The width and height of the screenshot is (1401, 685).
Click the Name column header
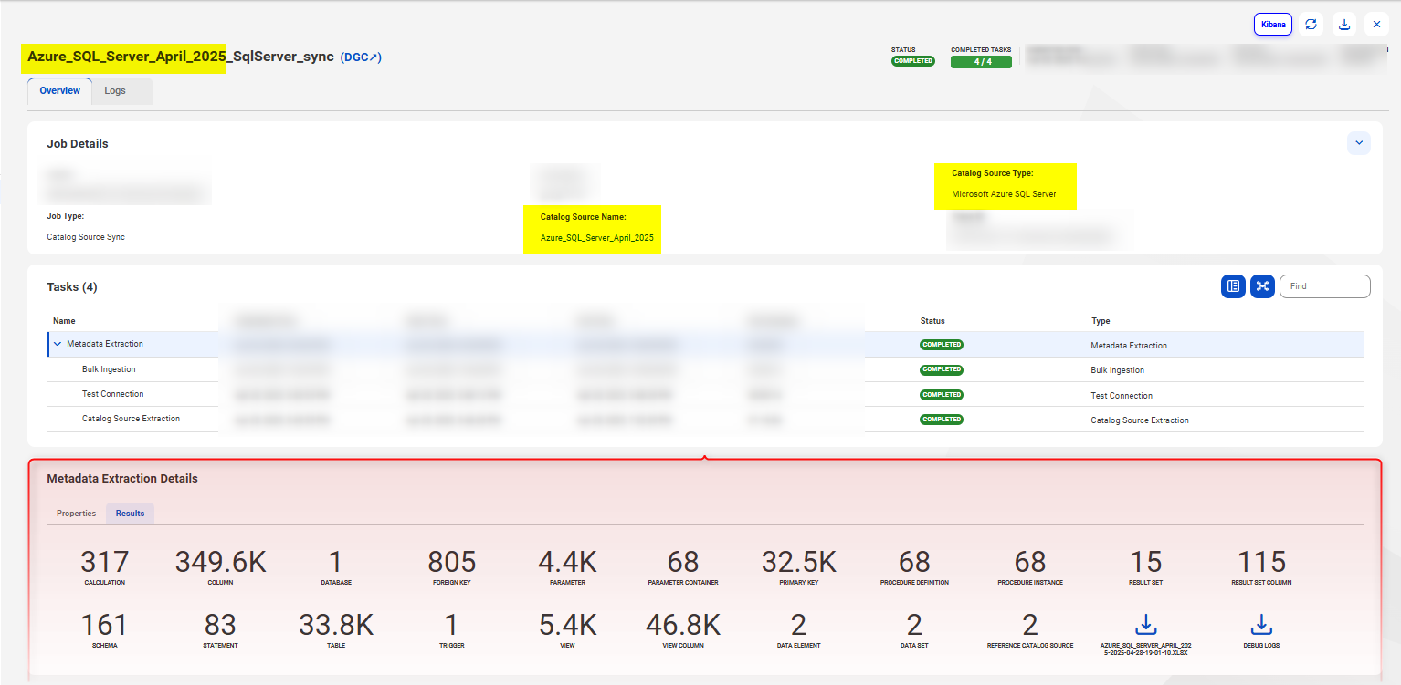[64, 321]
